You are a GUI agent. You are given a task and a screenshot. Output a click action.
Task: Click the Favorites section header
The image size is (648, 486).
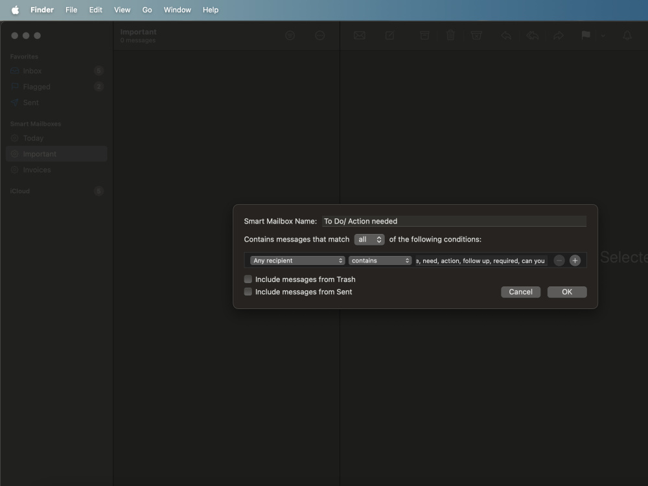24,56
